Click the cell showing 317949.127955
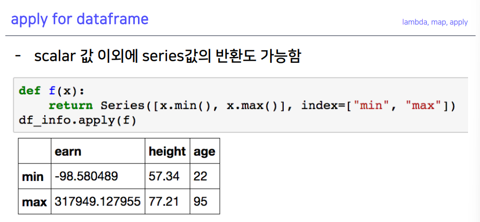The height and width of the screenshot is (222, 480). 98,202
